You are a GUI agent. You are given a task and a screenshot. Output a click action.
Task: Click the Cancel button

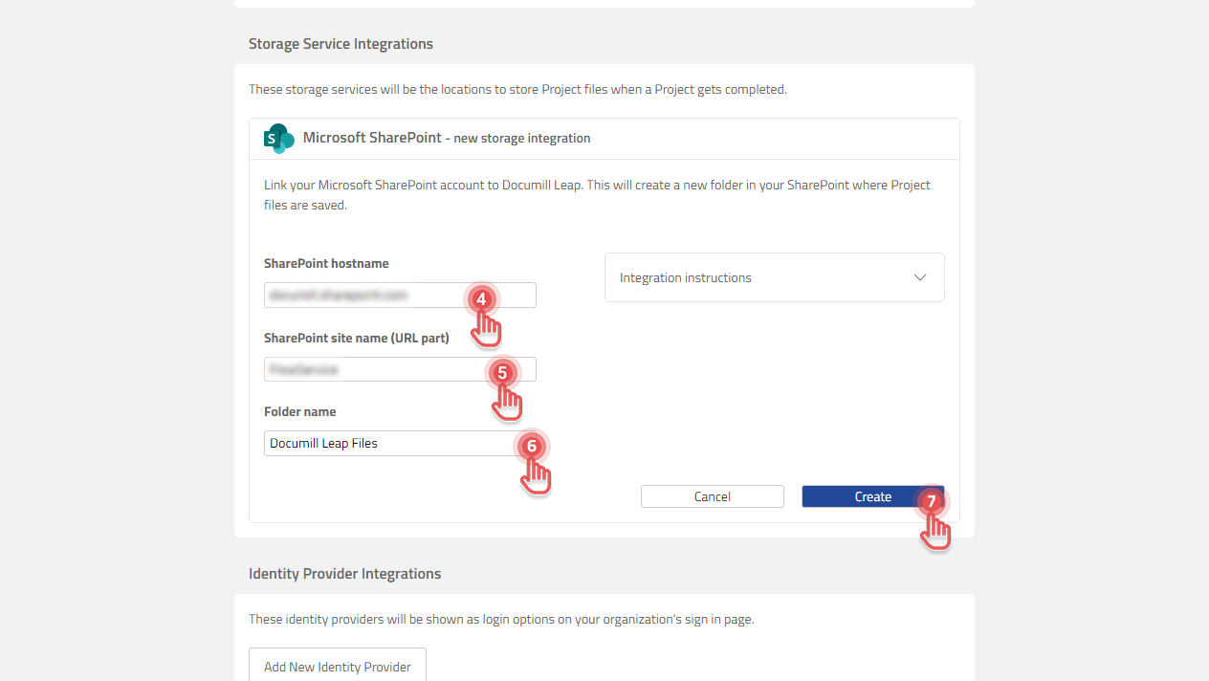712,496
